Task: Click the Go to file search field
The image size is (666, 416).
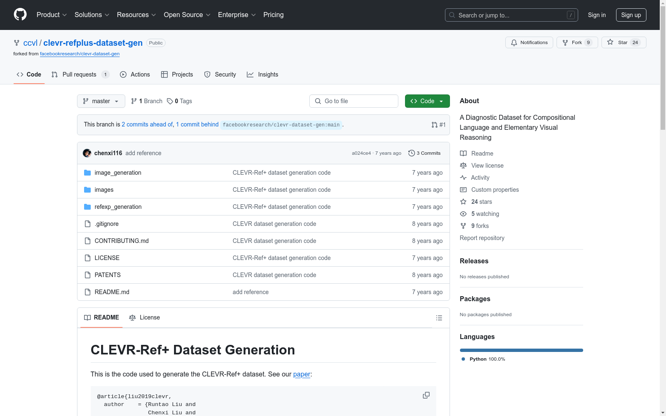Action: [x=354, y=101]
